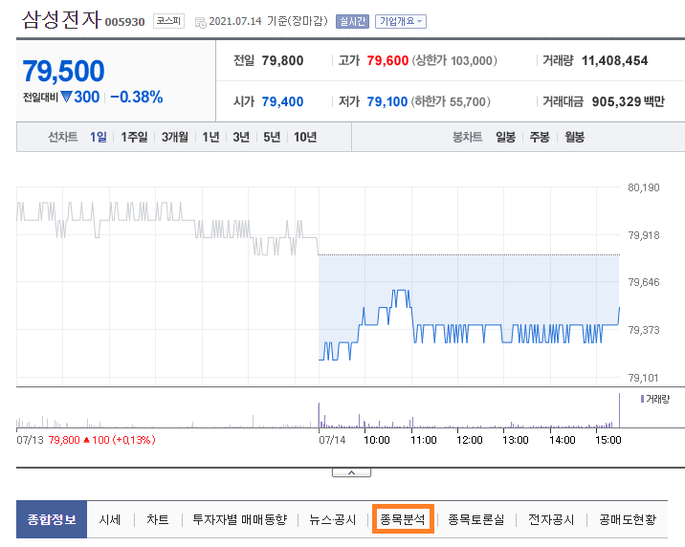Select the 1일 line chart period
The image size is (685, 547).
click(99, 137)
